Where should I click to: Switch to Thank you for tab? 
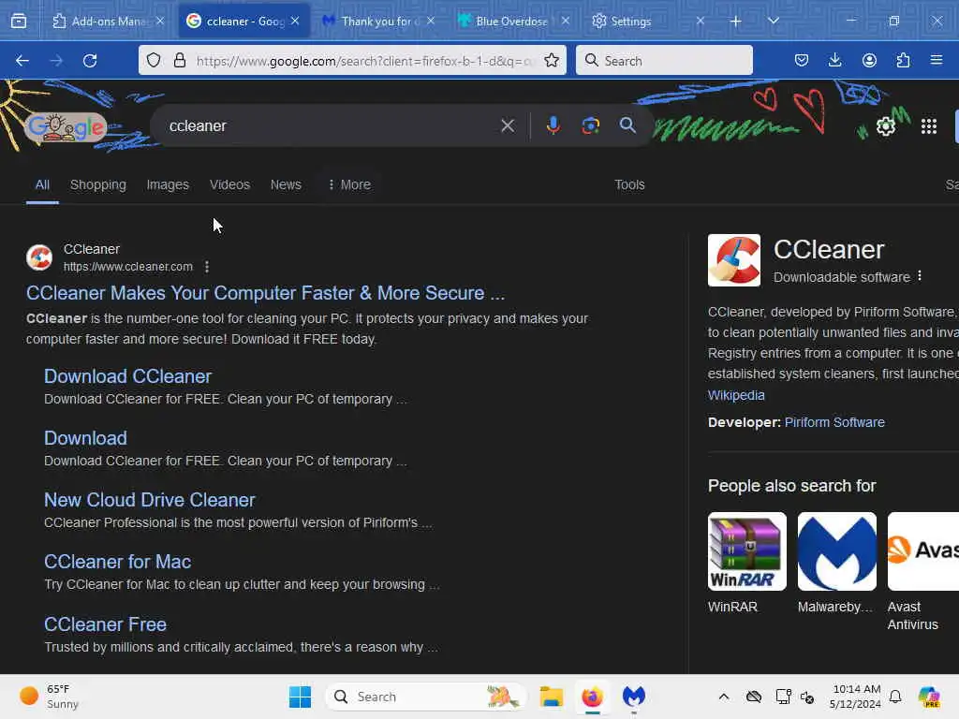click(x=379, y=22)
